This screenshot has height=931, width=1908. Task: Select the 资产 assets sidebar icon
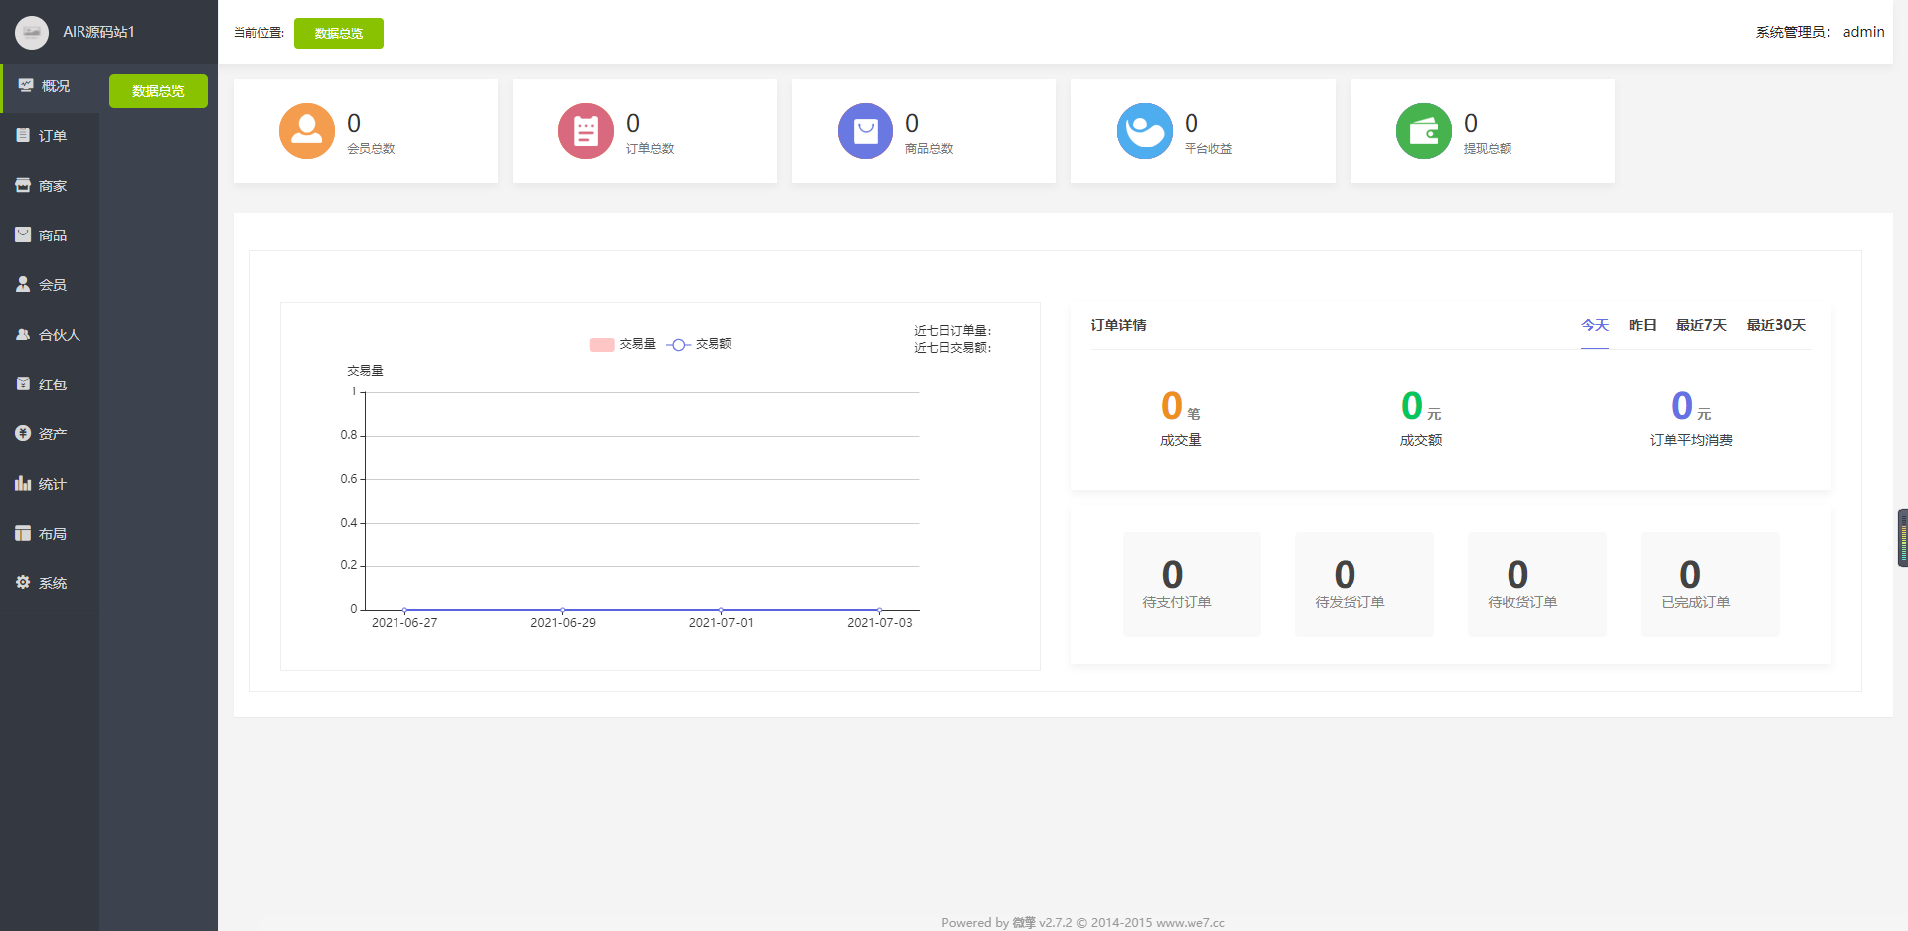pos(23,433)
